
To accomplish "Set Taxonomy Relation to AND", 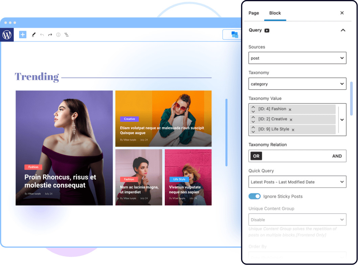I will click(337, 156).
